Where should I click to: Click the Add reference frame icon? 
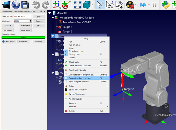click(56, 5)
